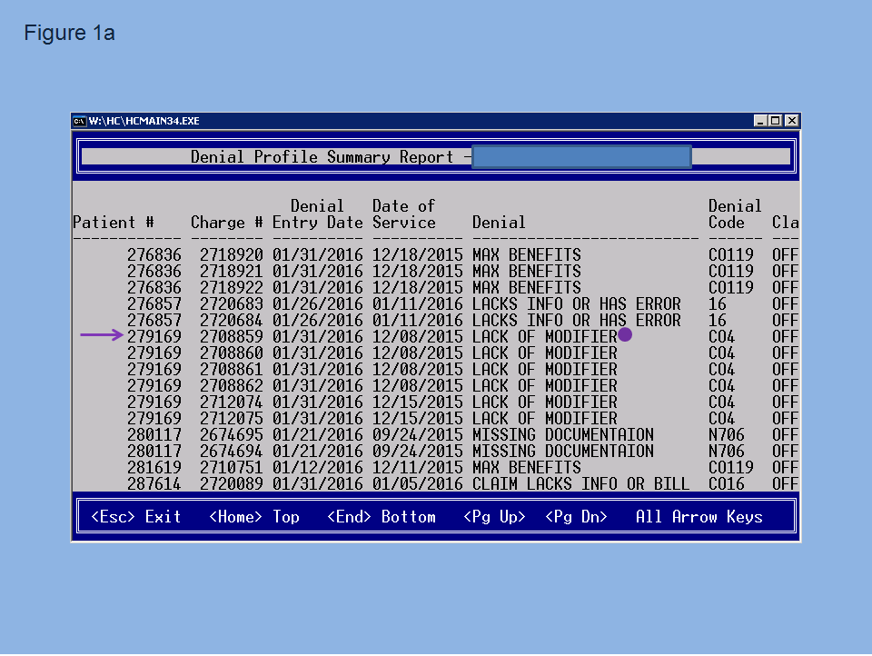Click the <Pg Up> command

pos(494,517)
